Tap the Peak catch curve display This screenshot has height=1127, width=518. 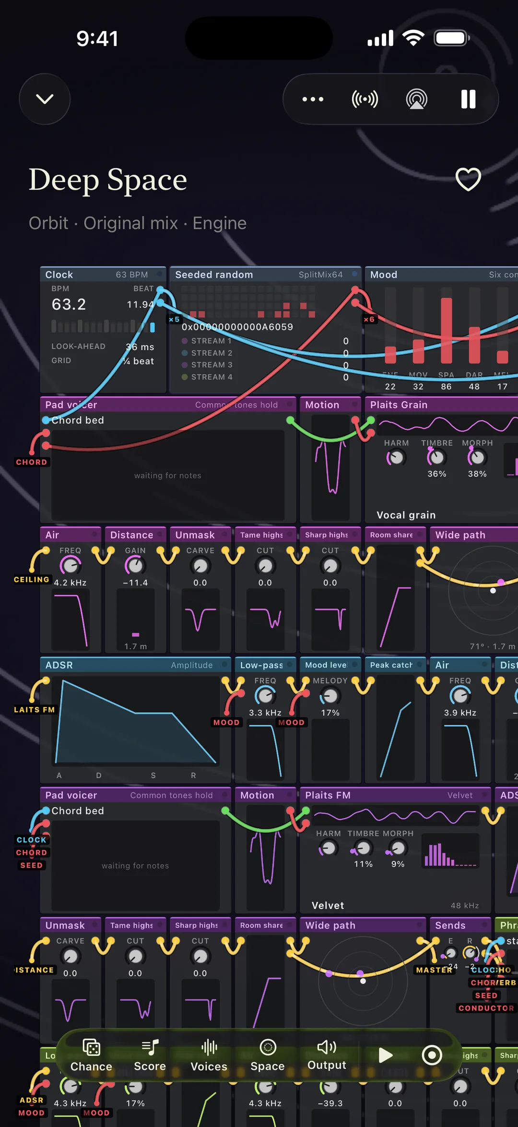[x=396, y=727]
